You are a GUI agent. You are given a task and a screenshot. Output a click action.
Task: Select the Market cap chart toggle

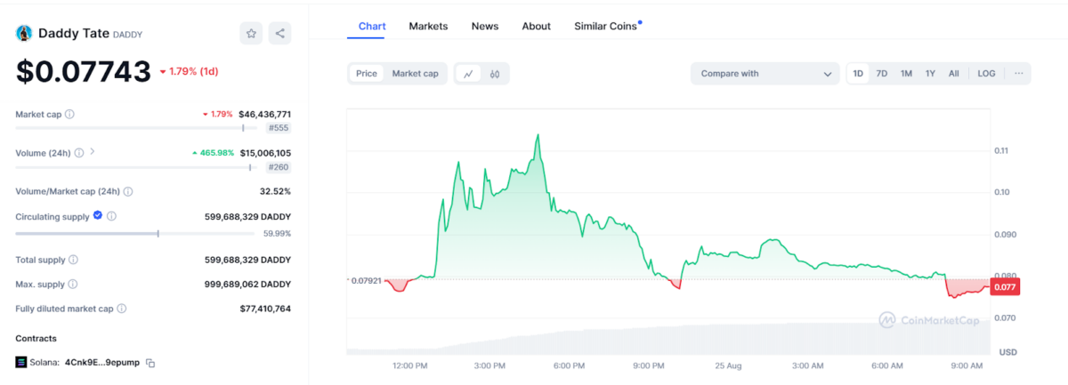pyautogui.click(x=415, y=74)
